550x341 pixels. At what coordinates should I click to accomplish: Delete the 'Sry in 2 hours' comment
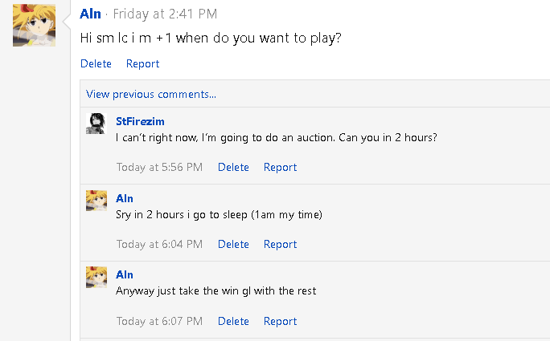coord(233,244)
